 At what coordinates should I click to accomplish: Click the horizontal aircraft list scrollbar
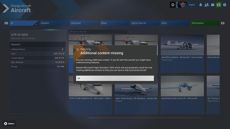[x=144, y=118]
